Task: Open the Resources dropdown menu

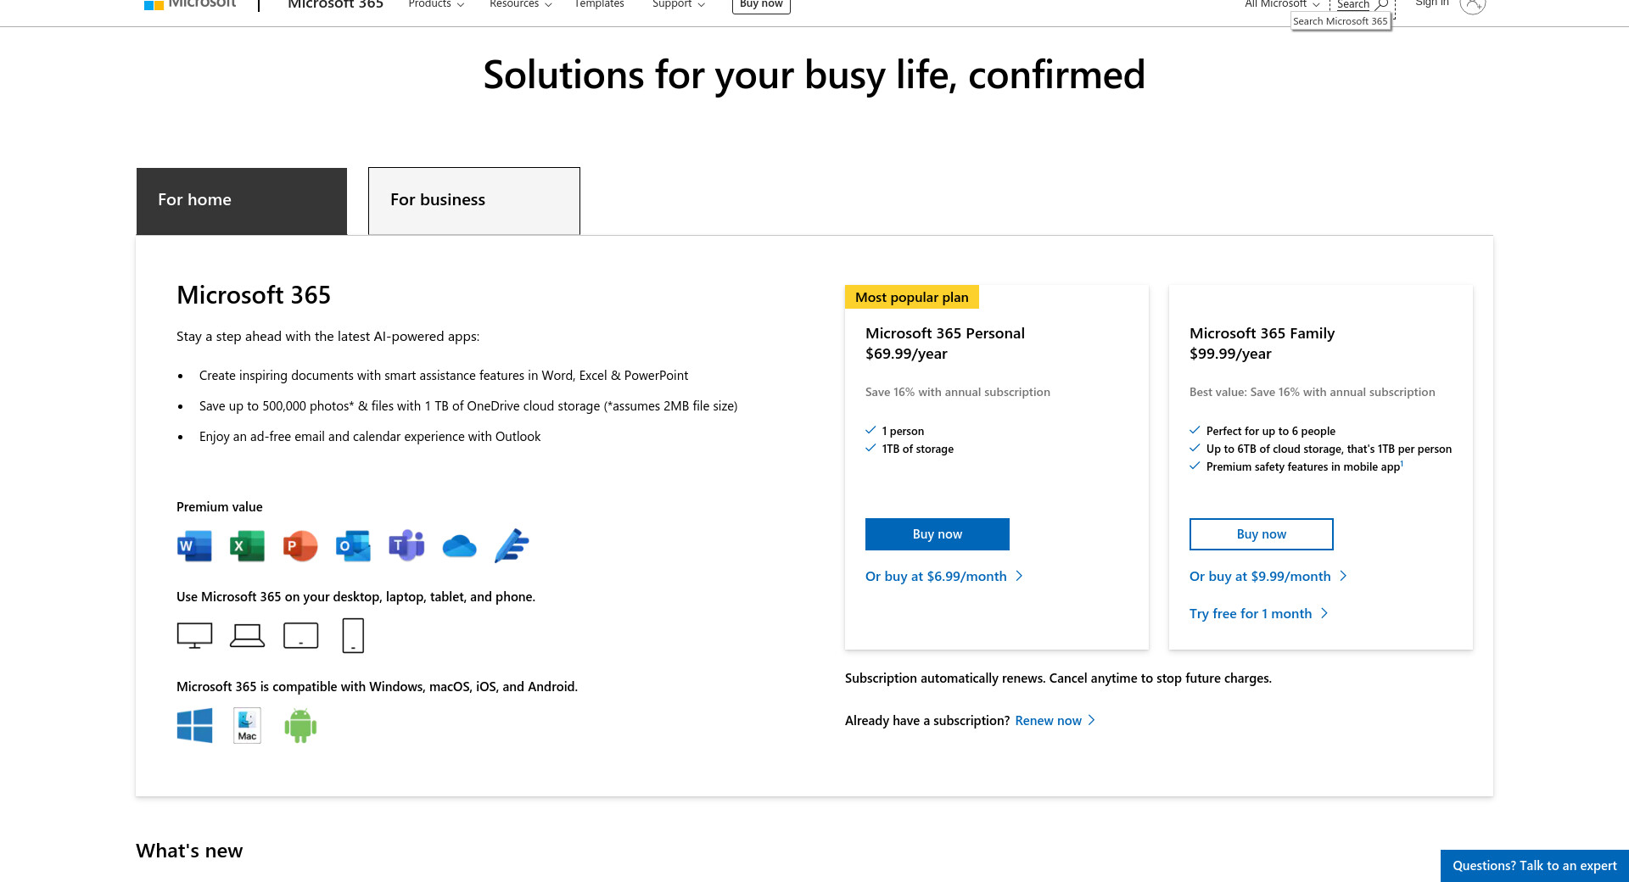Action: tap(520, 4)
